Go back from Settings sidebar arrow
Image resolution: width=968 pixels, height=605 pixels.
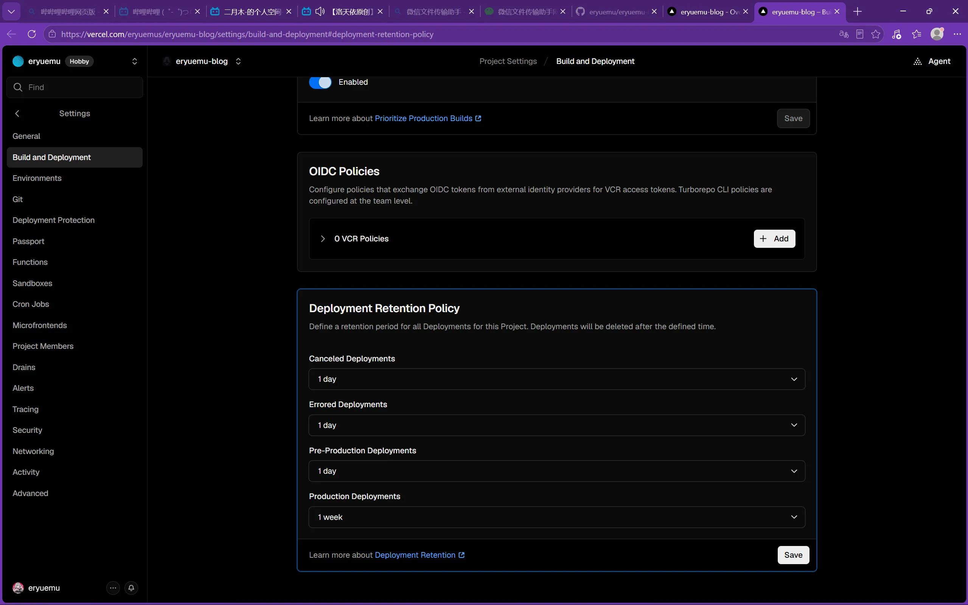17,113
